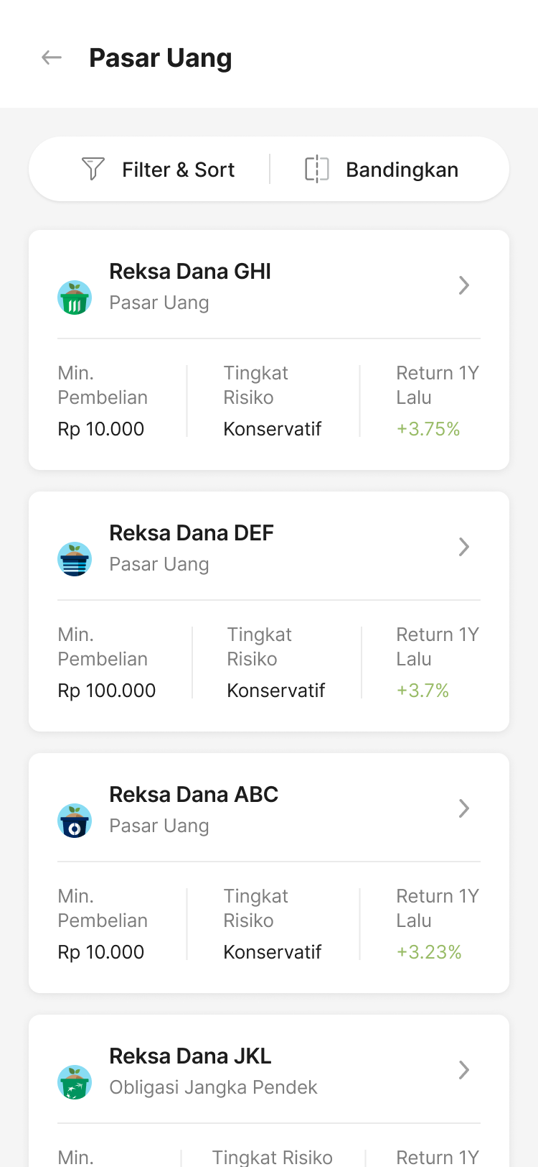Tap Reksa Dana DEF fund logo
Viewport: 538px width, 1167px height.
click(75, 559)
